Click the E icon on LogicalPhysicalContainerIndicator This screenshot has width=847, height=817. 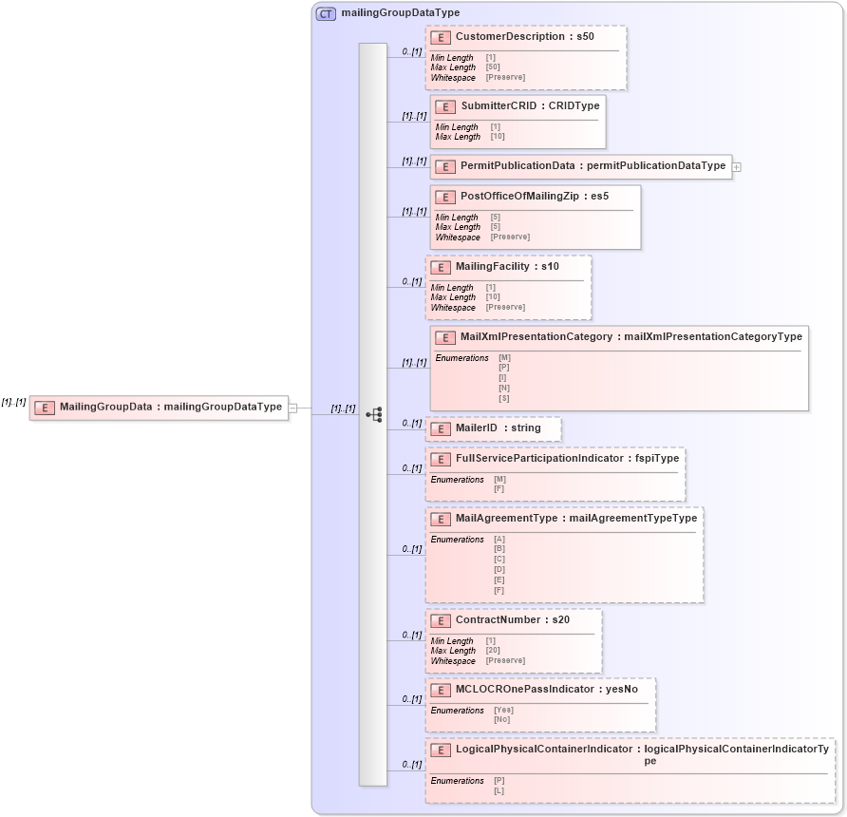click(x=440, y=748)
